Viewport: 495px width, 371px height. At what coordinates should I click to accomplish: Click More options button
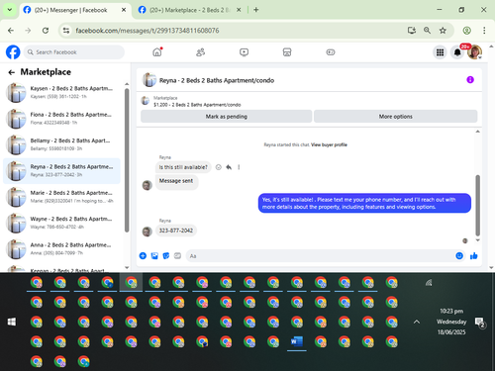pos(396,117)
